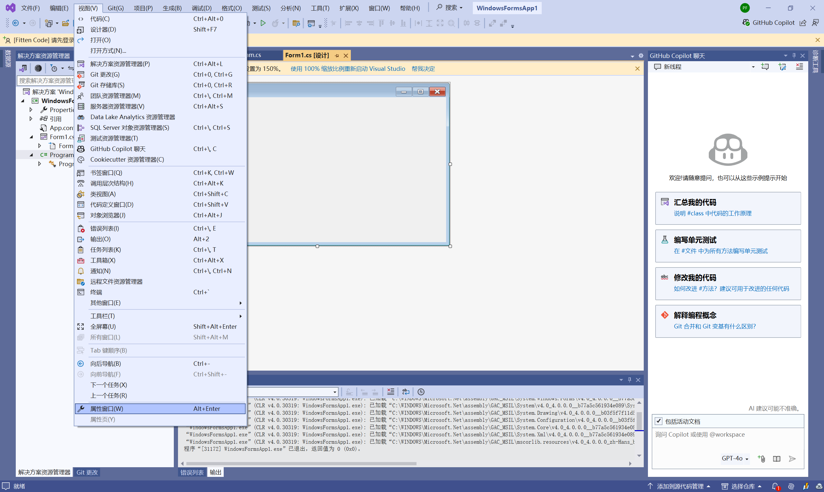Select Error List entry in View menu
The width and height of the screenshot is (824, 492).
pos(160,228)
